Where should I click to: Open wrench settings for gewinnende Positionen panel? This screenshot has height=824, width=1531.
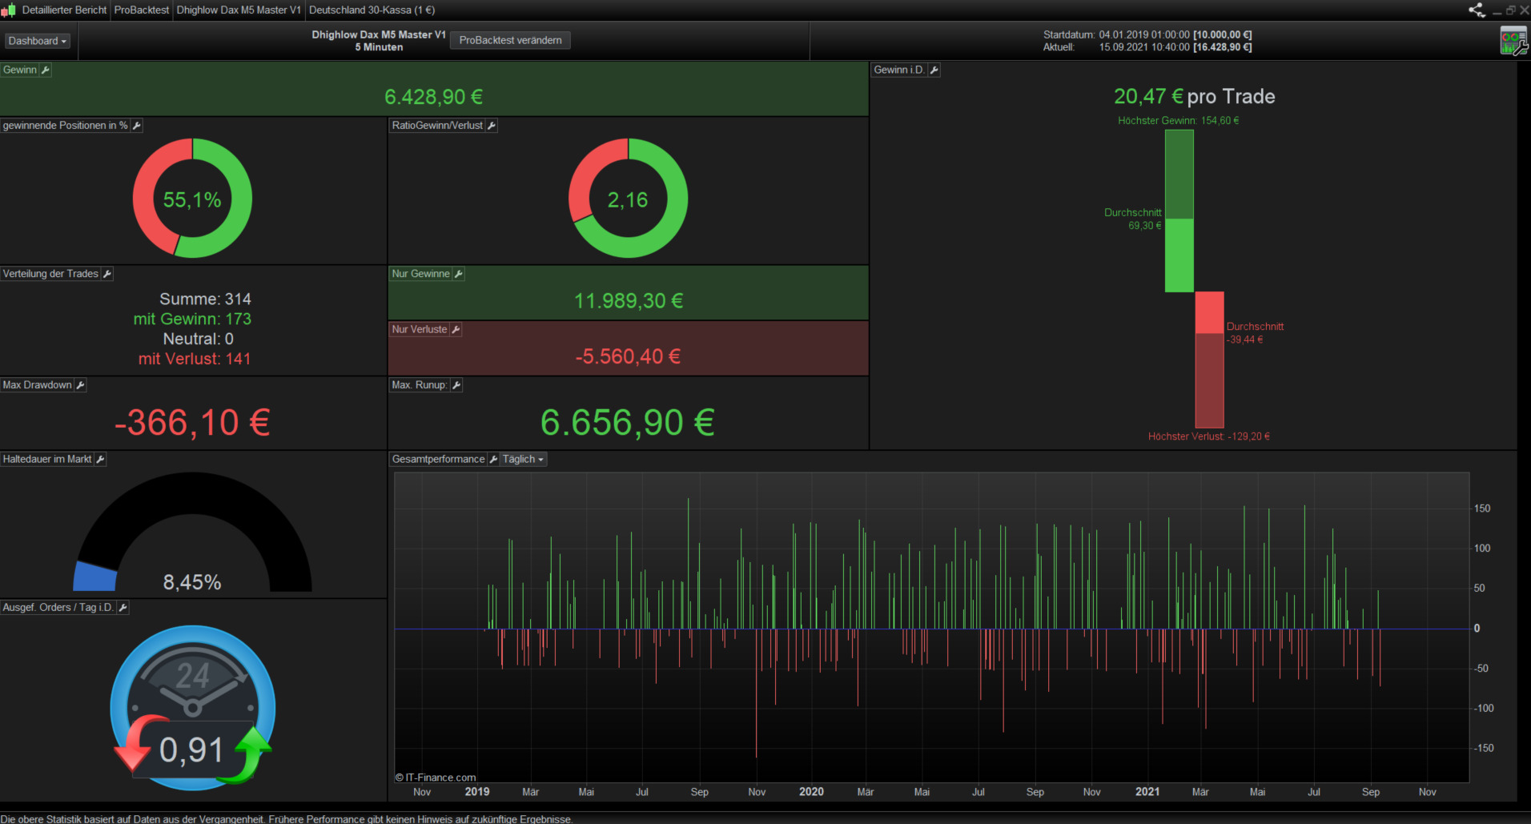(x=137, y=126)
